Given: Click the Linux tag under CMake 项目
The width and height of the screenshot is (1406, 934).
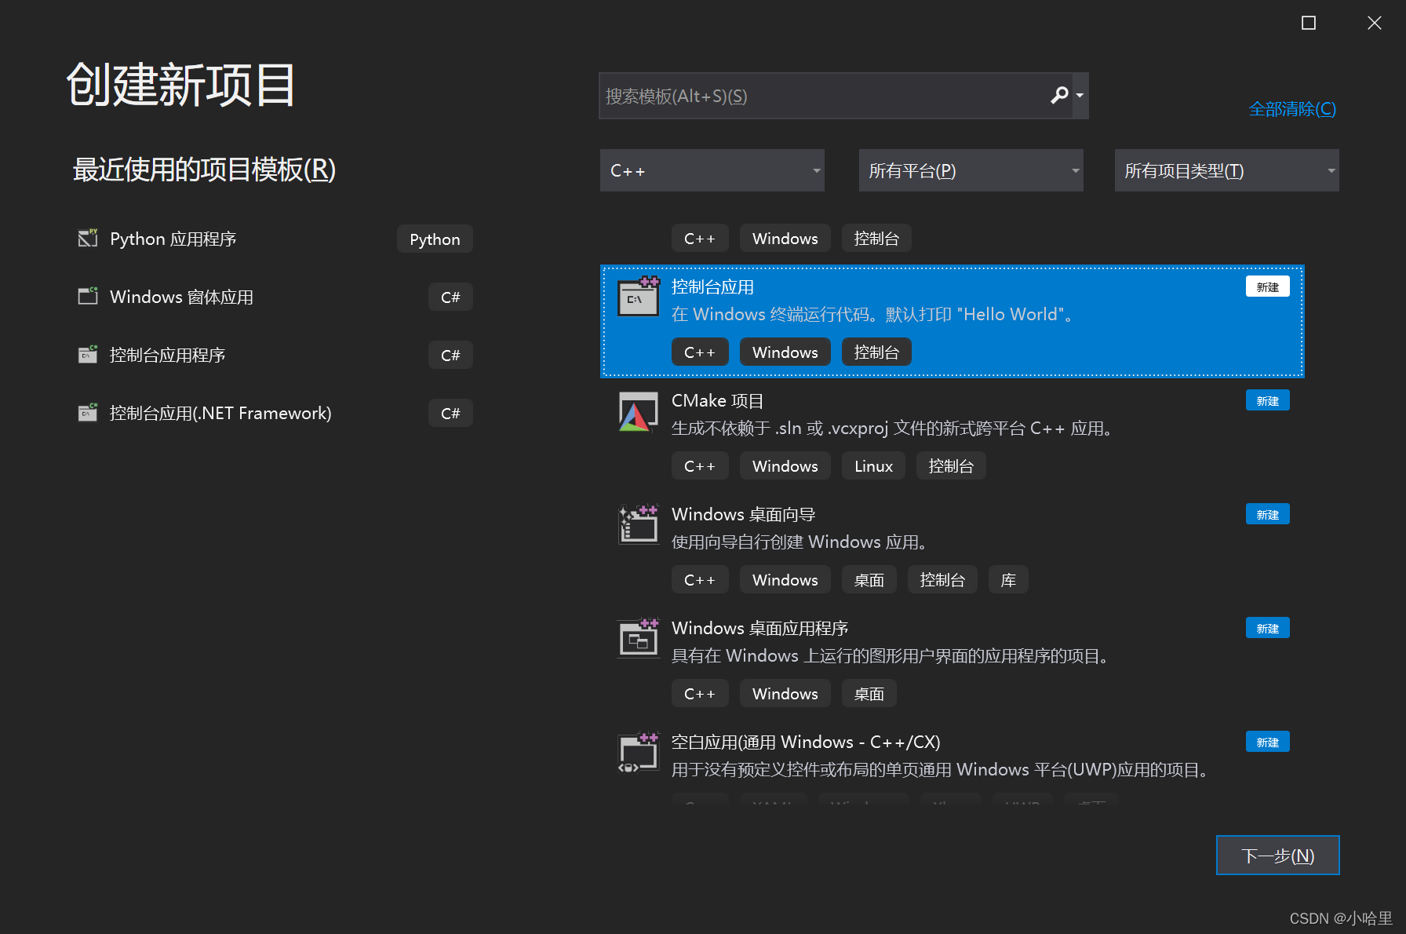Looking at the screenshot, I should click(872, 465).
